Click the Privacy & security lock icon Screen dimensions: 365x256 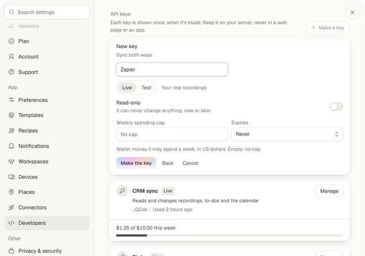click(11, 250)
